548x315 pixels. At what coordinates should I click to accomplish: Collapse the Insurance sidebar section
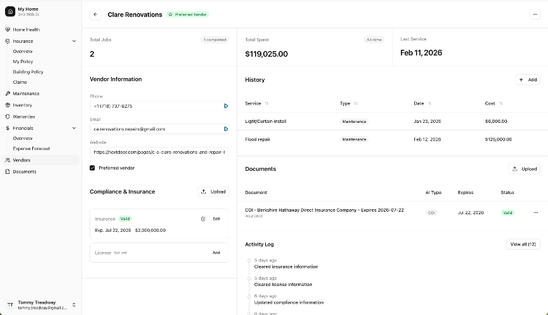tap(74, 41)
